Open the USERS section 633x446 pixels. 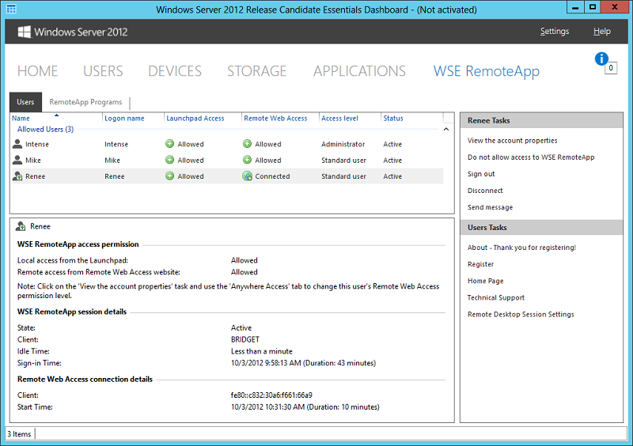click(103, 71)
